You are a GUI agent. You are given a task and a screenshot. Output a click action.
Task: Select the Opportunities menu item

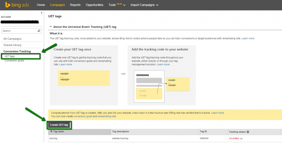click(x=94, y=5)
